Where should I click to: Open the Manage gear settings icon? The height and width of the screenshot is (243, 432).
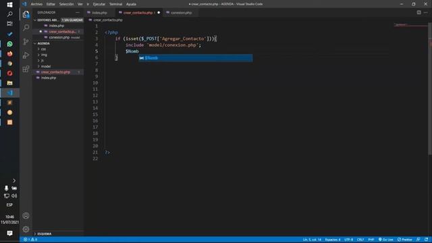(26, 229)
